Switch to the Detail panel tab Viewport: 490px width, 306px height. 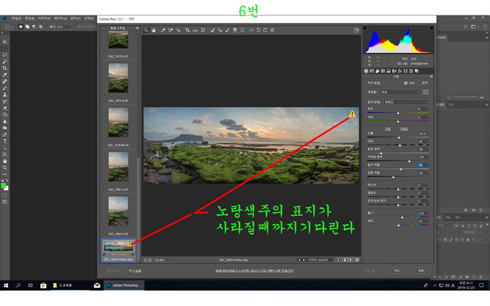pyautogui.click(x=377, y=71)
